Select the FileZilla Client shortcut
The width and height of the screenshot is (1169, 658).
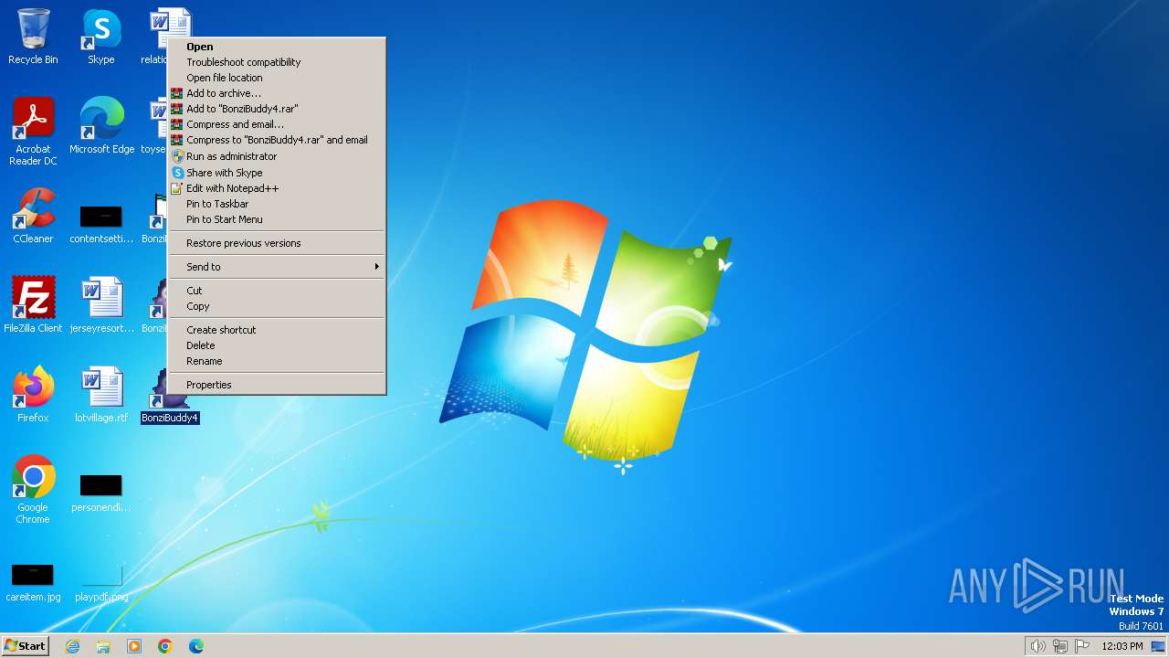tap(33, 305)
